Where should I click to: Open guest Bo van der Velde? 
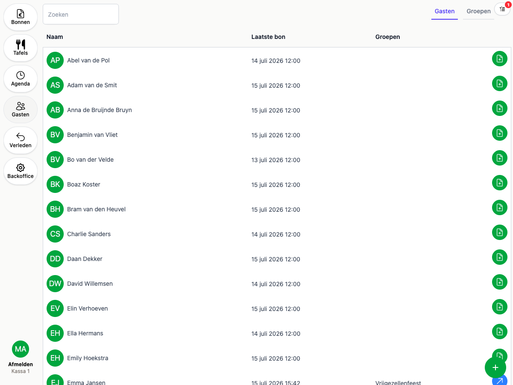(90, 160)
